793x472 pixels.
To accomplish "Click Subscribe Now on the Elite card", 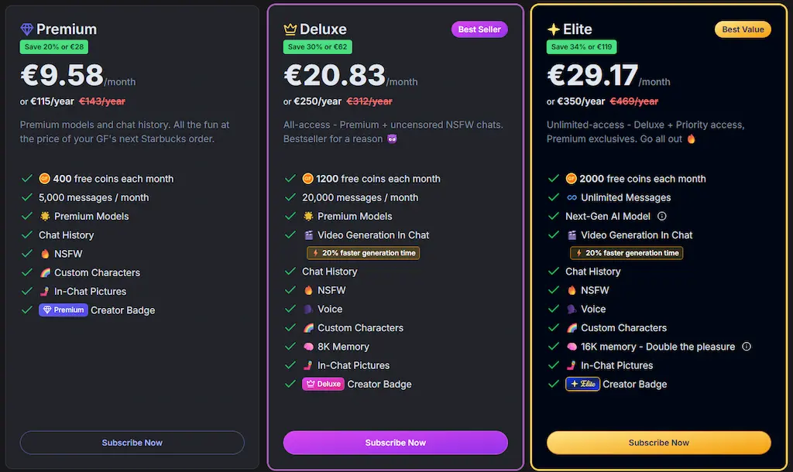I will coord(658,442).
